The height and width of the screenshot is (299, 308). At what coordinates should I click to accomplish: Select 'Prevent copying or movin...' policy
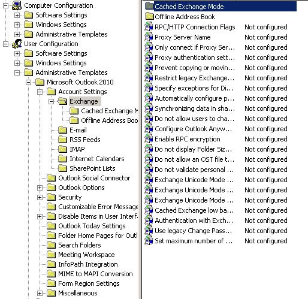(x=195, y=68)
